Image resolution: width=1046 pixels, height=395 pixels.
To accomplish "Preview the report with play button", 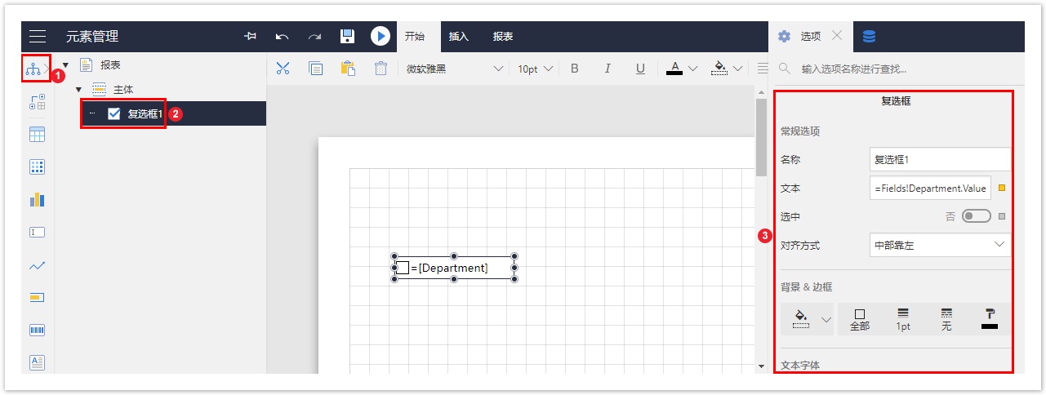I will click(380, 36).
